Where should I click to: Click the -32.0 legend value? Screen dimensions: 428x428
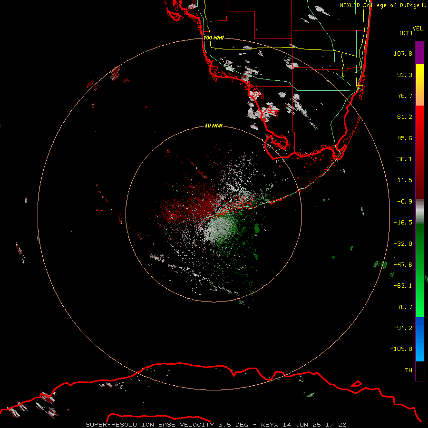(x=403, y=244)
